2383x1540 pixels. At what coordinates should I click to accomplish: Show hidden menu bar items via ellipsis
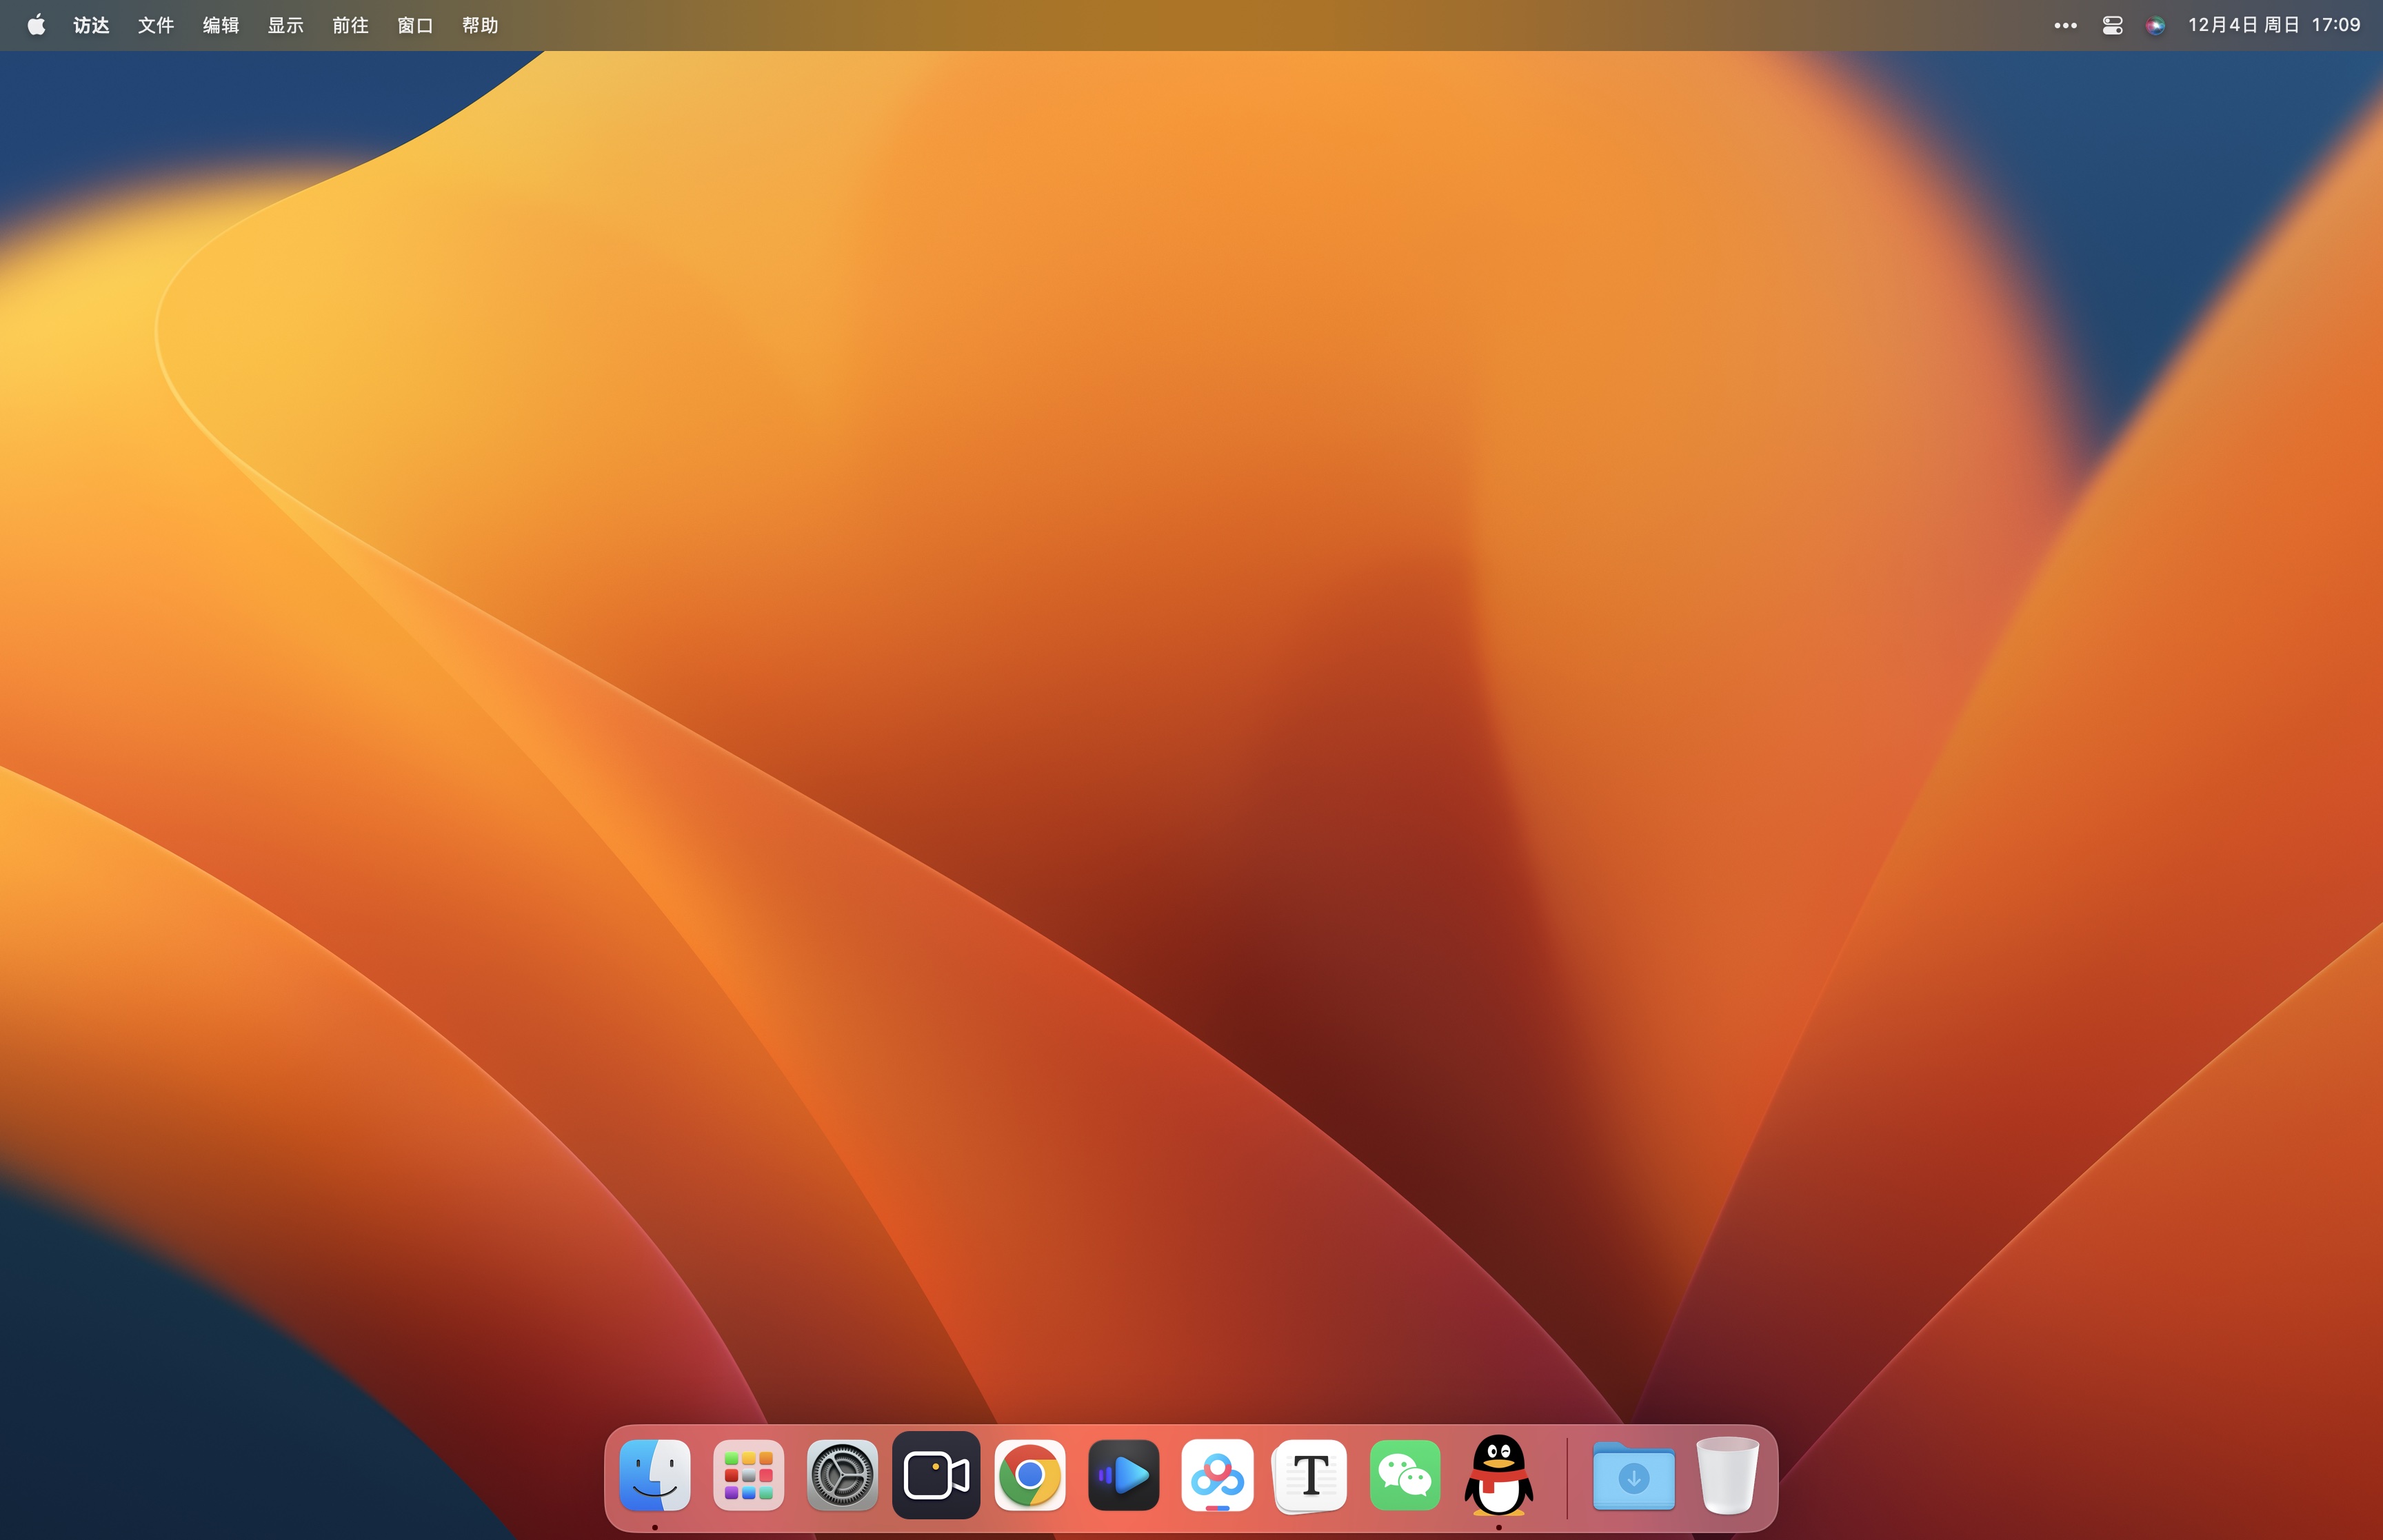point(2066,25)
